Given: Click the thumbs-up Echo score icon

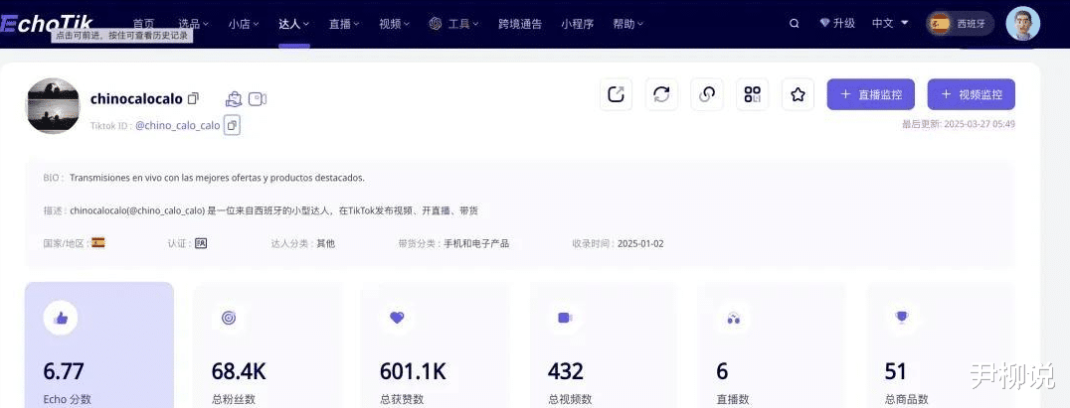Looking at the screenshot, I should tap(60, 318).
